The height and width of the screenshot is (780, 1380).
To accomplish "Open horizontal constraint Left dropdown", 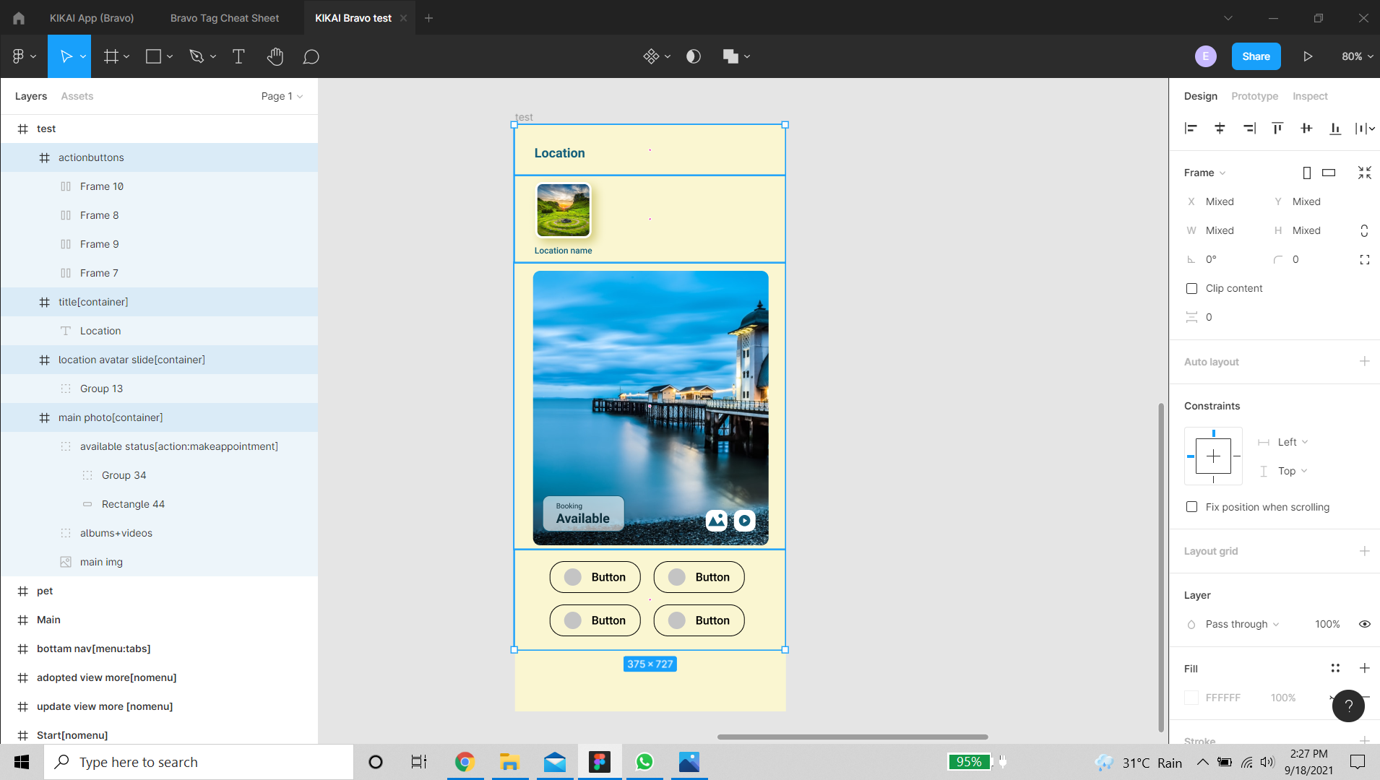I will pos(1293,442).
